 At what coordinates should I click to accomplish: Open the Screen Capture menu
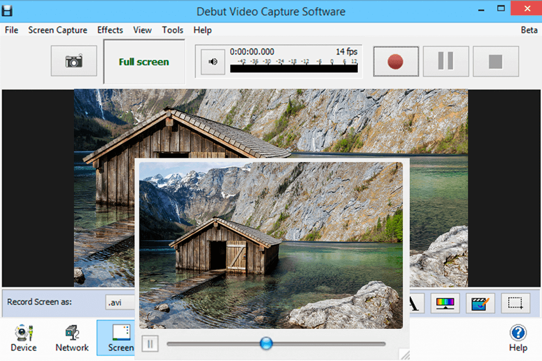pos(58,30)
